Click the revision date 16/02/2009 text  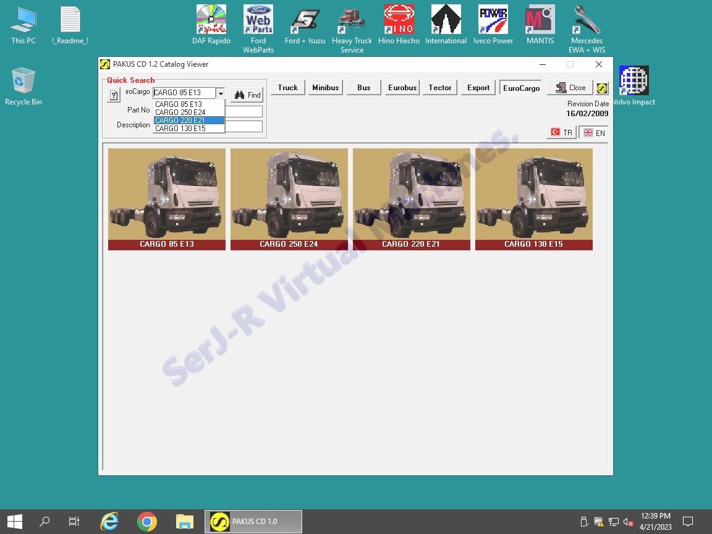tap(587, 114)
